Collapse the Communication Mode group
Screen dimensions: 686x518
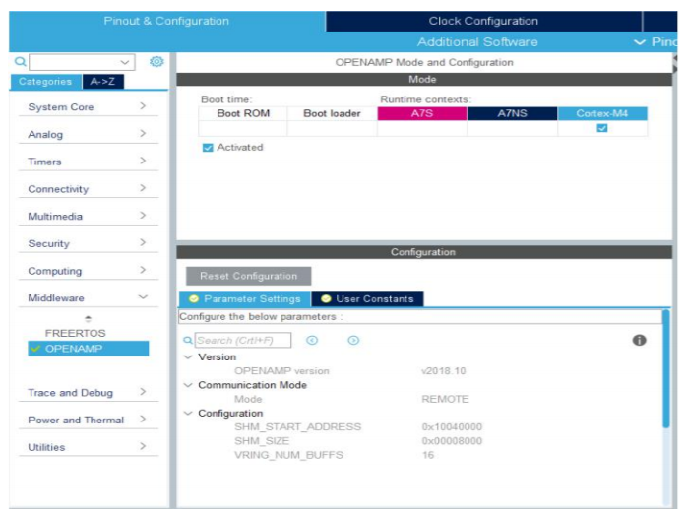[188, 385]
